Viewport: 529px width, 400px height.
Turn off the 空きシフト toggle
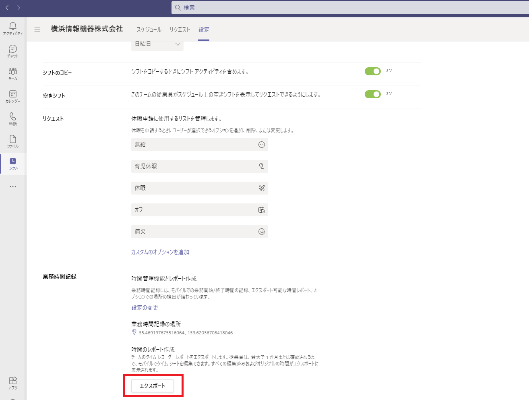click(x=373, y=94)
